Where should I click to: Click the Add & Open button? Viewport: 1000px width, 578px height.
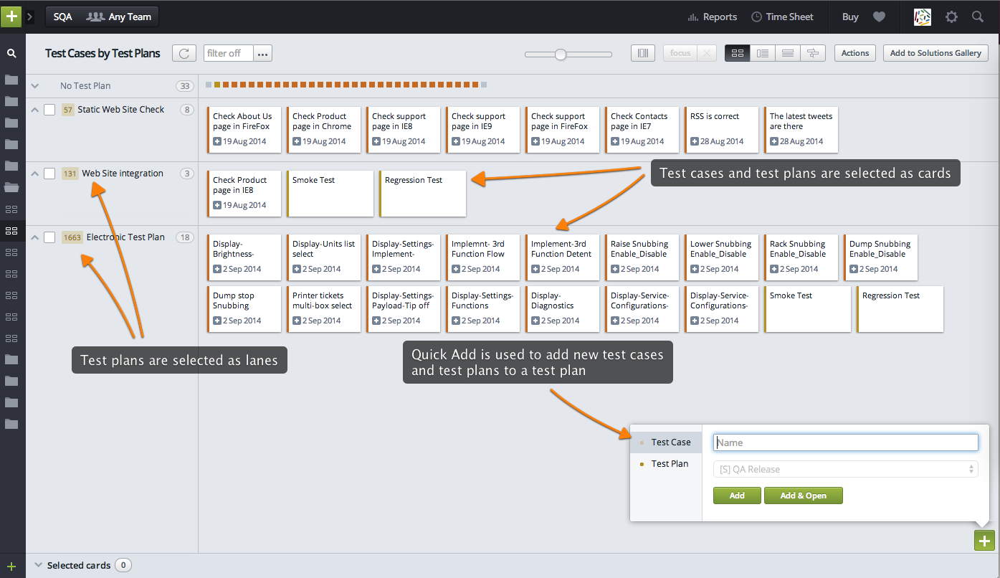pos(803,495)
